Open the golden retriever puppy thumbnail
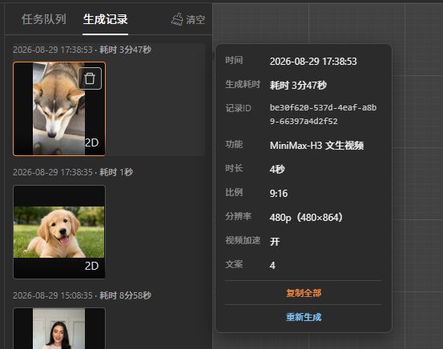 tap(59, 232)
